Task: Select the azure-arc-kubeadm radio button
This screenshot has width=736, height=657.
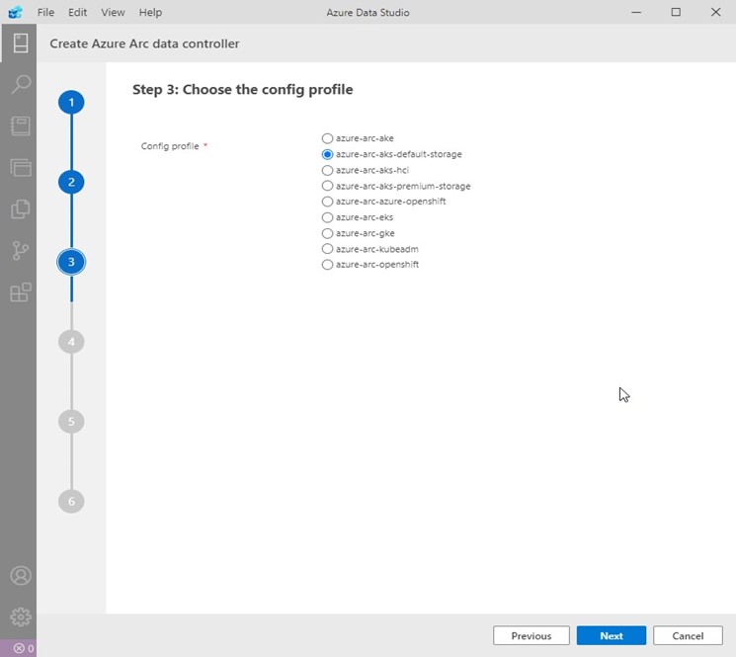Action: coord(327,249)
